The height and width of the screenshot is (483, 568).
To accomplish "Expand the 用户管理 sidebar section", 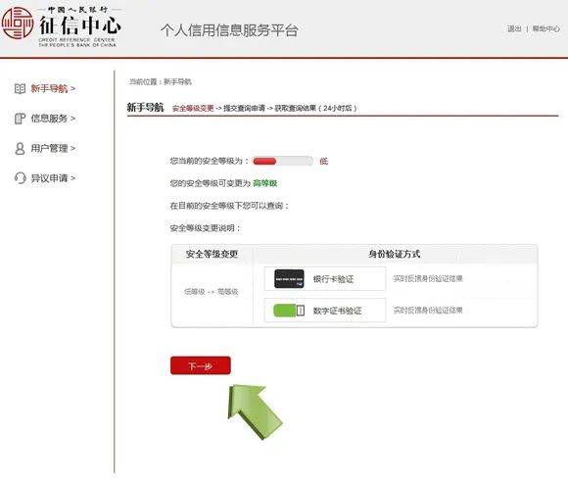I will tap(53, 148).
